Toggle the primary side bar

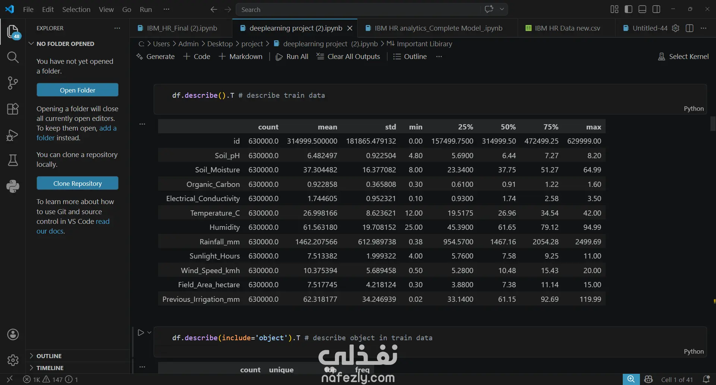pyautogui.click(x=628, y=9)
